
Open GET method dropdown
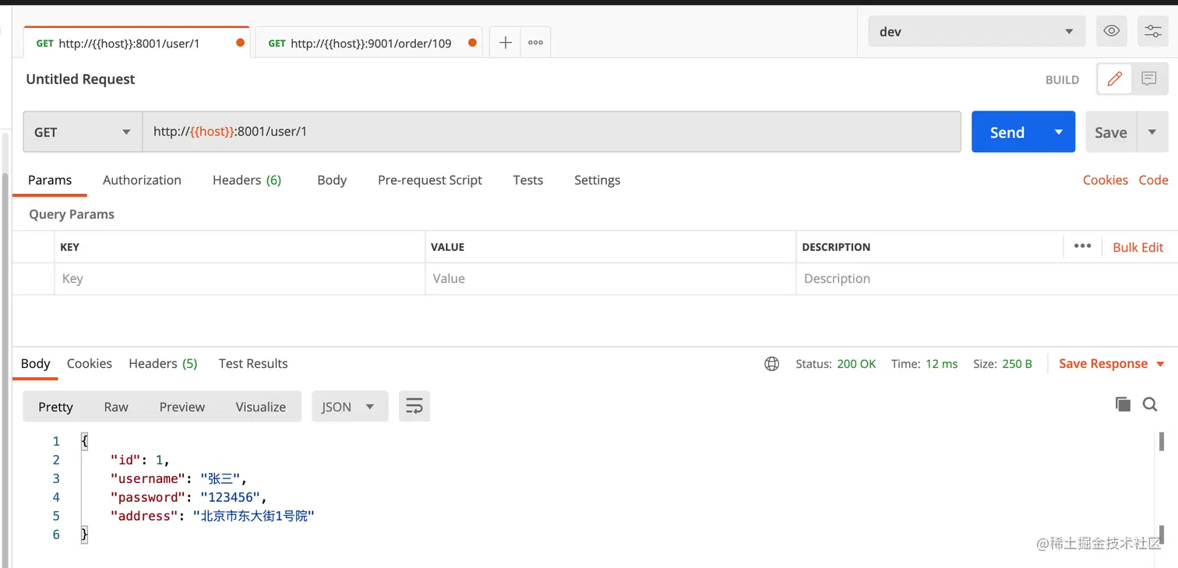[x=83, y=132]
